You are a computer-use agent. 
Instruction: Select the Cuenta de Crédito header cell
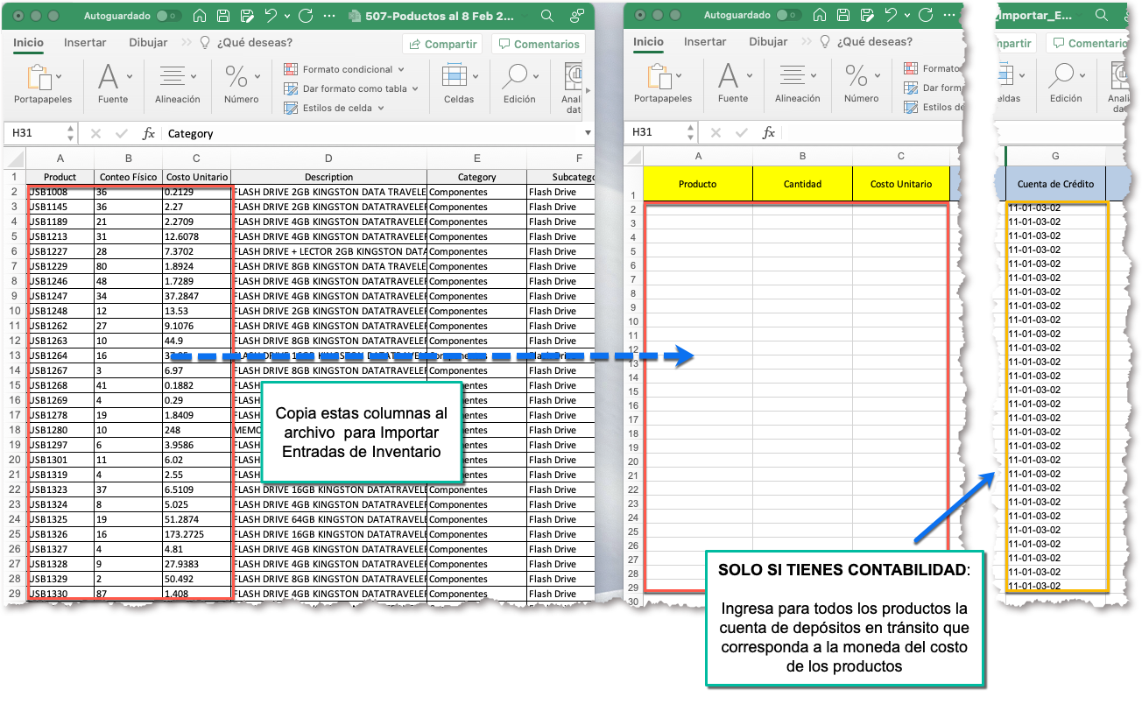click(1055, 184)
